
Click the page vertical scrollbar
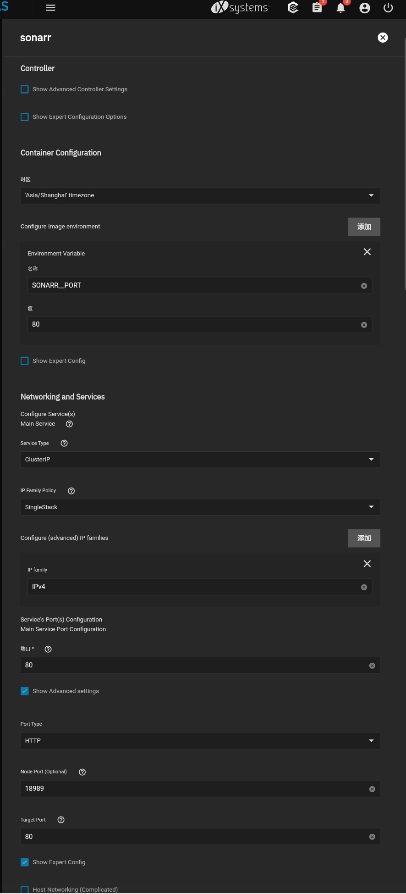click(405, 164)
